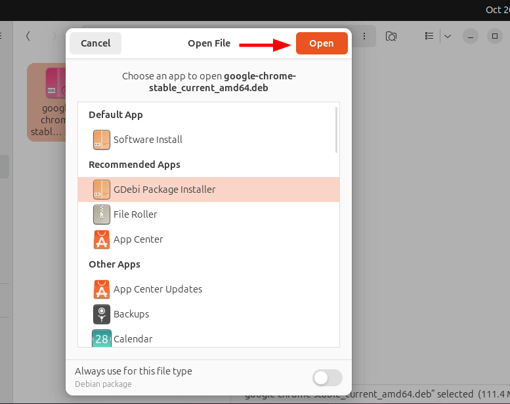Pick Backups from the Other Apps list
Viewport: 510px width, 404px height.
click(x=131, y=314)
